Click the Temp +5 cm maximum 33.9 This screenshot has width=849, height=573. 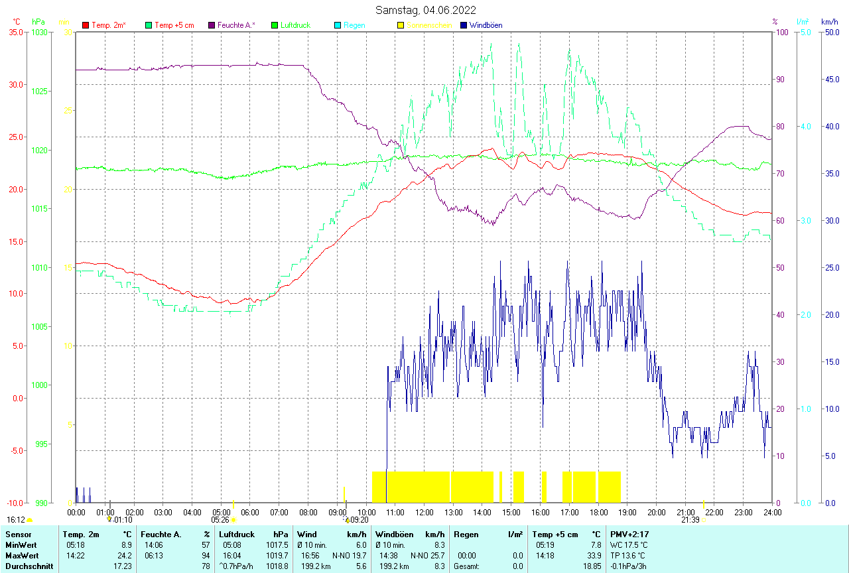(594, 556)
